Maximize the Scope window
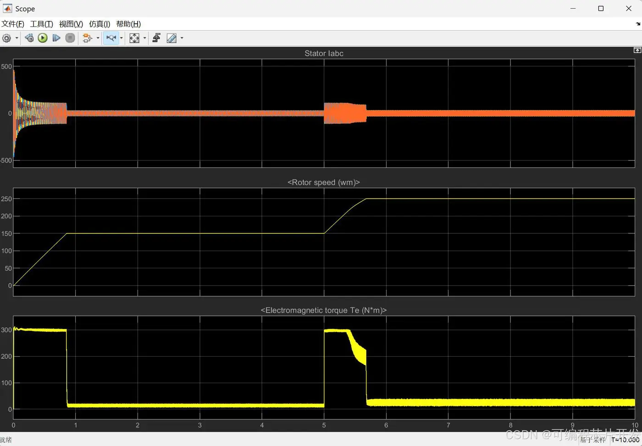Screen dimensions: 642x446 [601, 8]
